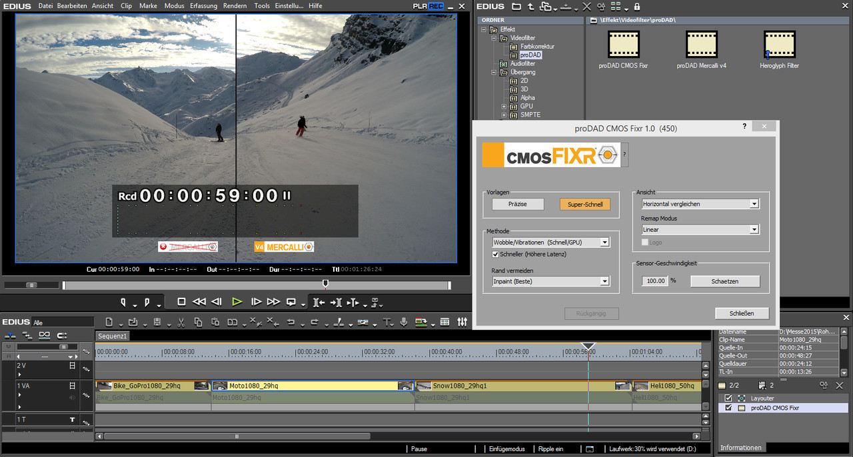This screenshot has width=853, height=457.
Task: Redo the timeline action
Action: [x=314, y=322]
